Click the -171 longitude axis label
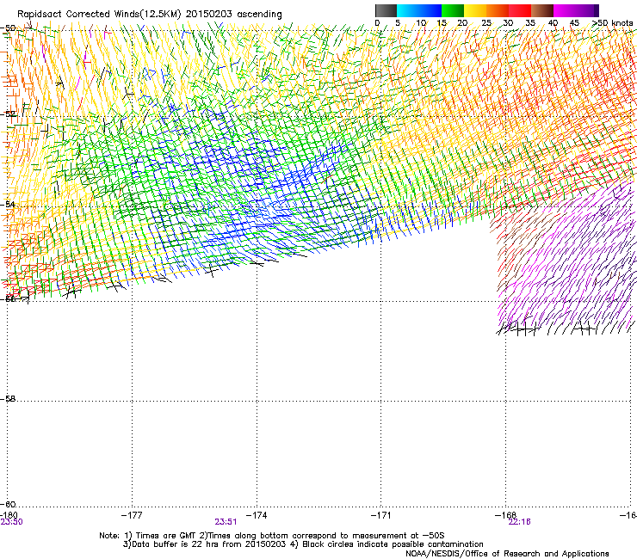The width and height of the screenshot is (637, 559). (x=381, y=515)
